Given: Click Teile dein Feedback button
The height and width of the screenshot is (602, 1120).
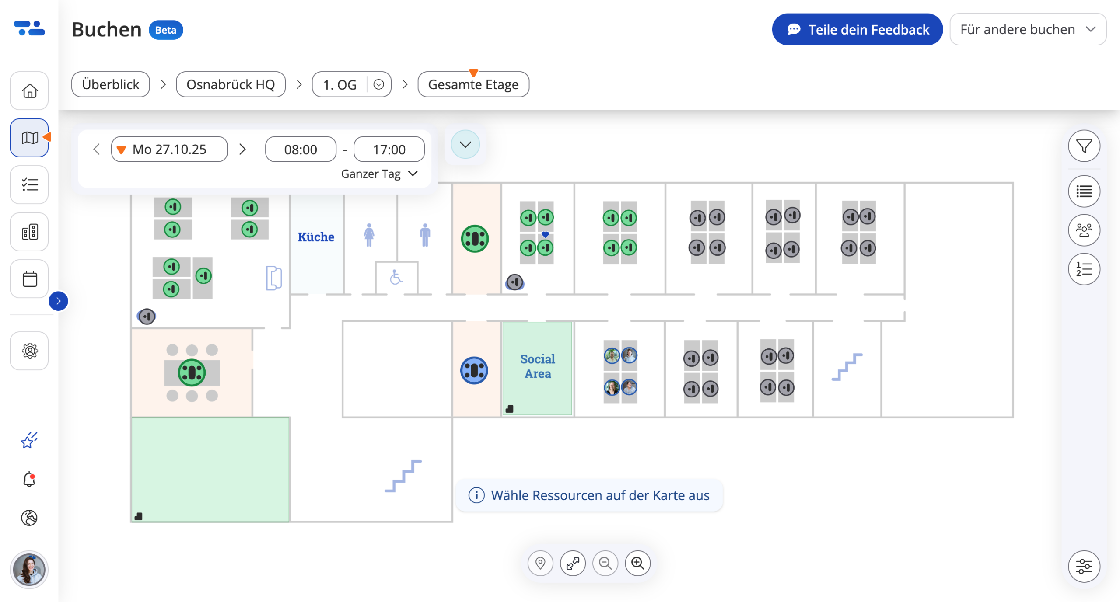Looking at the screenshot, I should point(857,29).
